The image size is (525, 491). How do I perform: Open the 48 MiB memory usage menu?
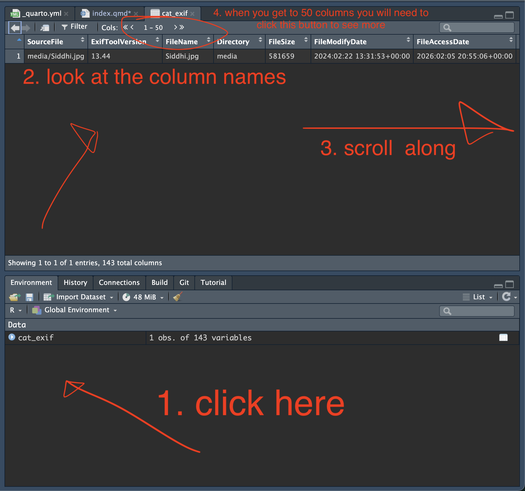(x=144, y=297)
